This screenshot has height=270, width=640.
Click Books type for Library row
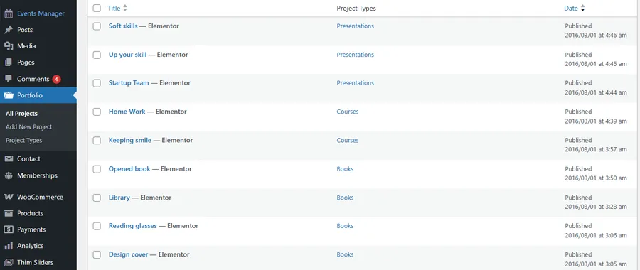tap(345, 198)
